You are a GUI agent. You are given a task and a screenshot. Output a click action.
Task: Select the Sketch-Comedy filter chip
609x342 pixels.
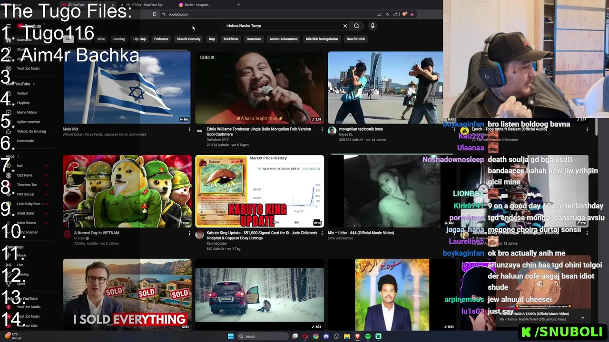(188, 39)
